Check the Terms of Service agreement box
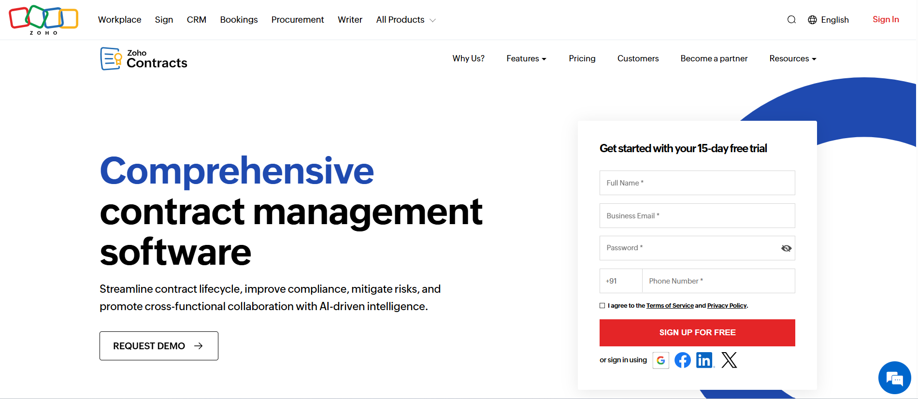This screenshot has height=399, width=918. (x=602, y=306)
